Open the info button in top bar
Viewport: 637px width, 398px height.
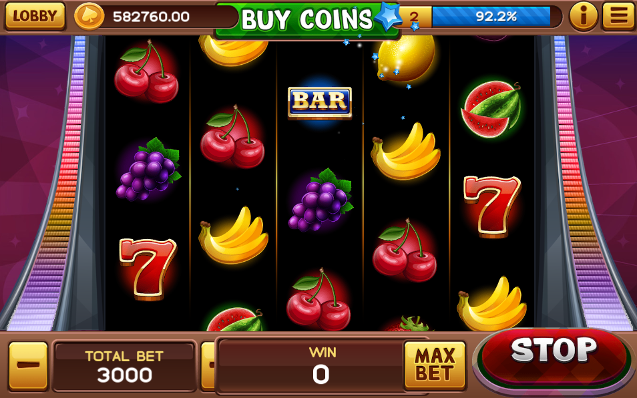click(x=584, y=16)
